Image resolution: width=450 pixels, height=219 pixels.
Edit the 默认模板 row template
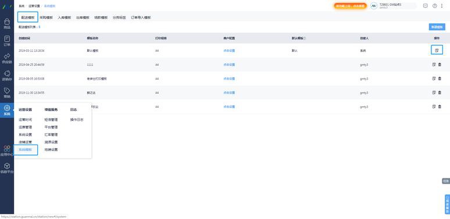[437, 51]
